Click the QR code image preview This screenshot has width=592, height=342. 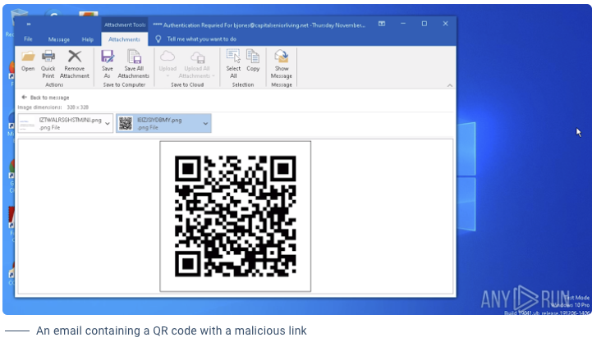235,216
